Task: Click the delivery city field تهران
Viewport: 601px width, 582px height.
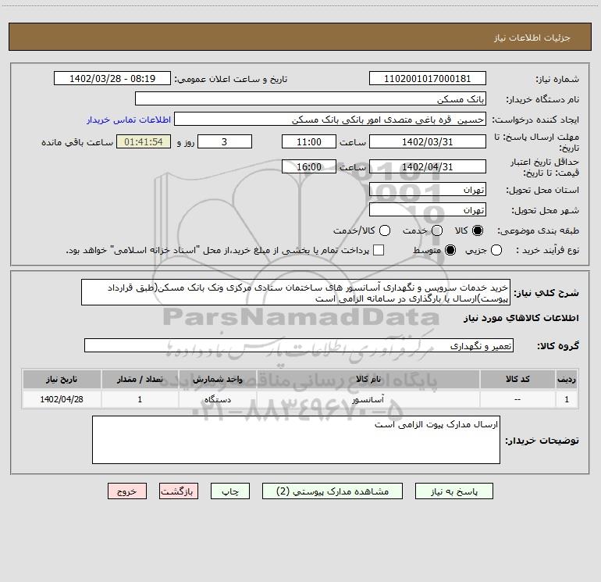Action: (428, 209)
